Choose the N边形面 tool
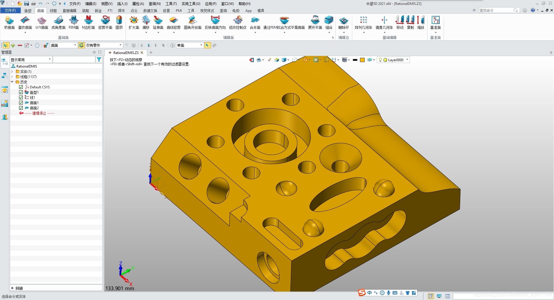Viewport: 554px width, 300px height. click(x=88, y=23)
